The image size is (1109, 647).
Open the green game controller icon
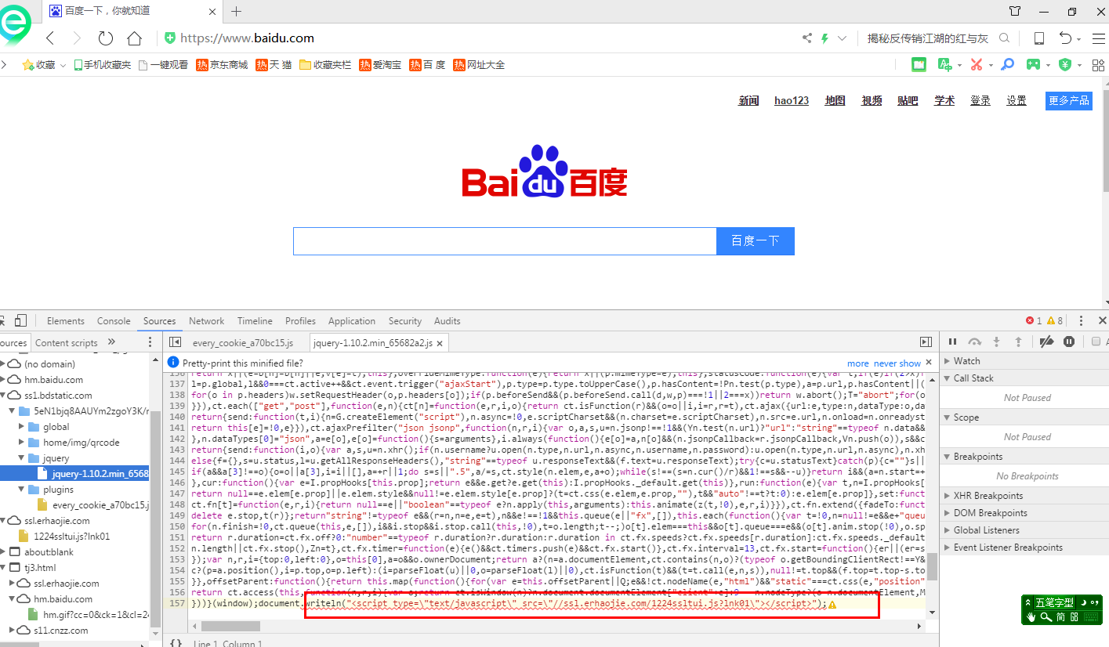coord(1035,65)
